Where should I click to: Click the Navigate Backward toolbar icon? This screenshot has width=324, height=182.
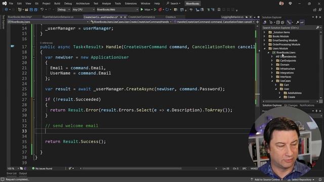[x=6, y=10]
